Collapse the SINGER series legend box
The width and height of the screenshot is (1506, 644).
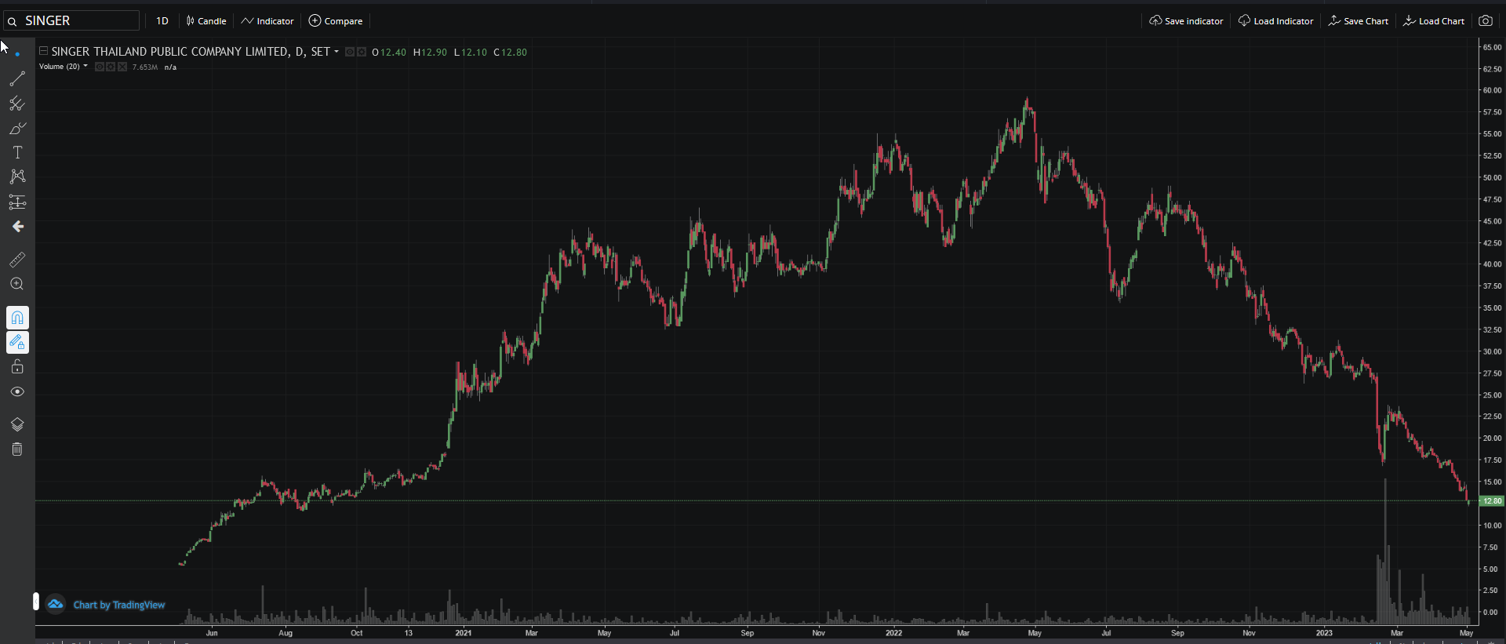tap(44, 51)
